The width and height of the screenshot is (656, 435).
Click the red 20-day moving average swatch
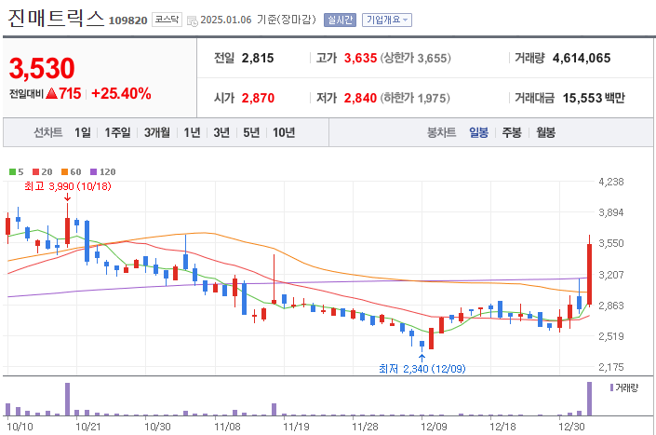pos(35,171)
